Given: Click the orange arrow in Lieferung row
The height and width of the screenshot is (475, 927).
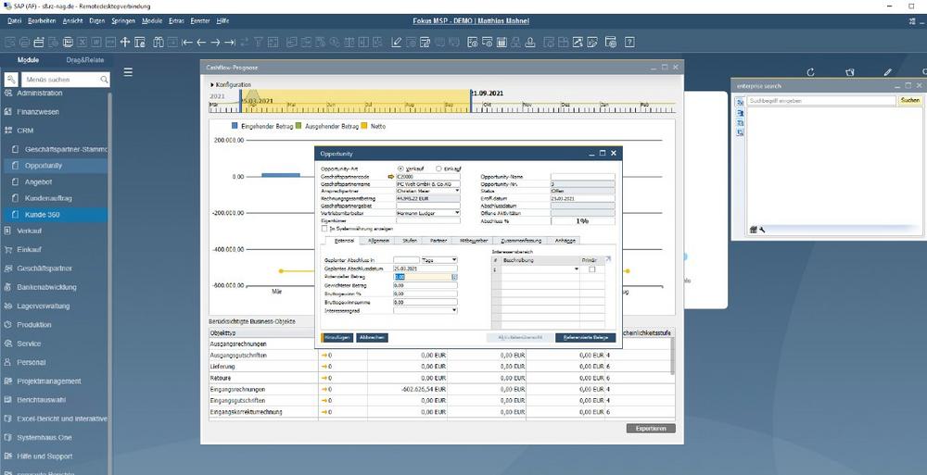Looking at the screenshot, I should coord(324,367).
